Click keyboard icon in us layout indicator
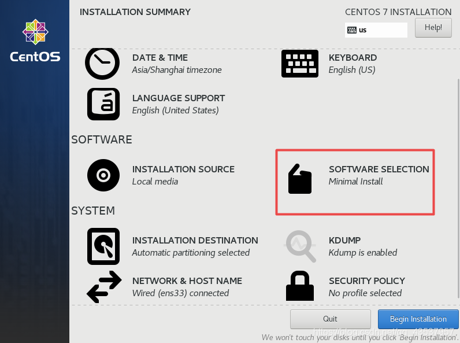The image size is (460, 343). (x=352, y=30)
